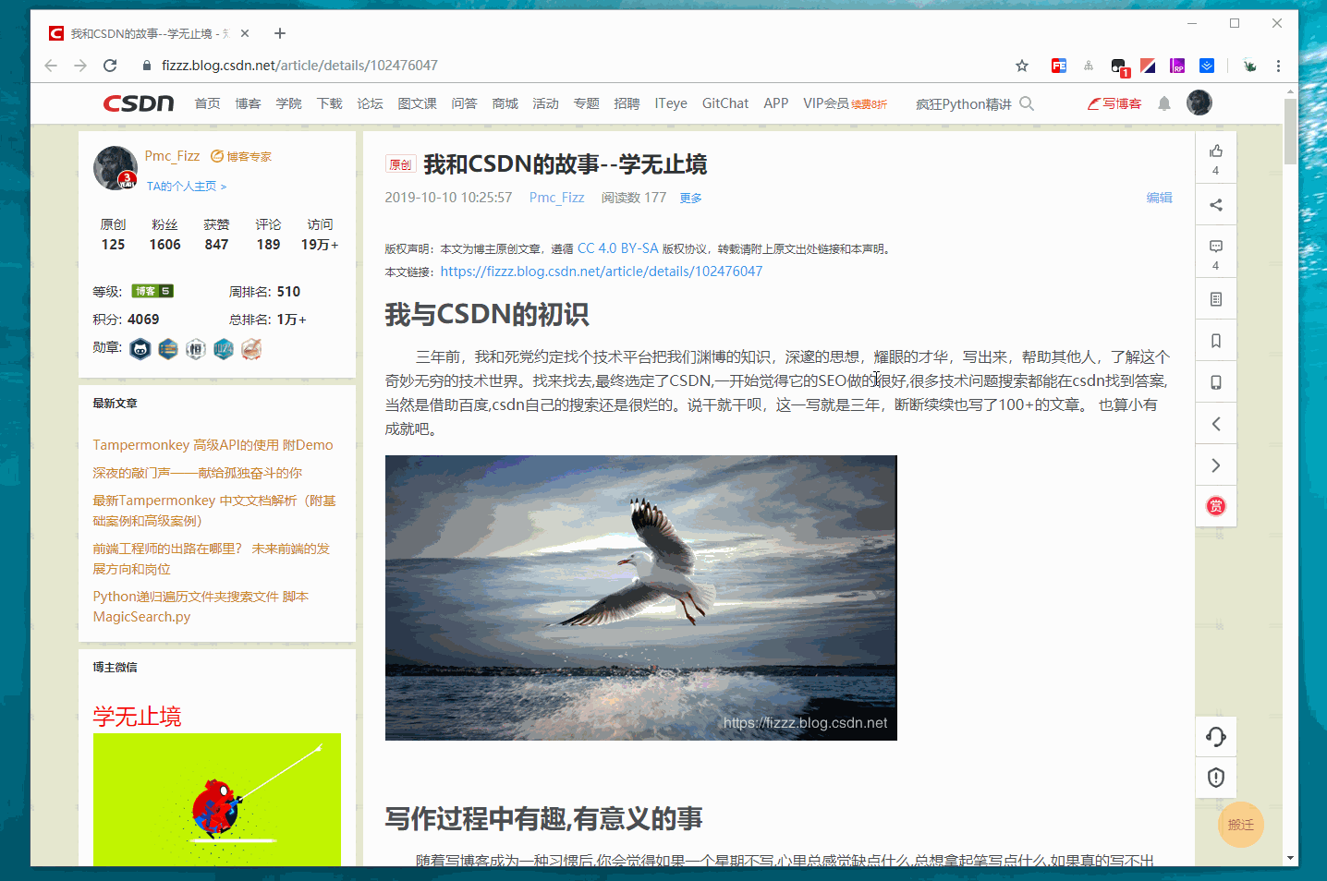This screenshot has height=881, width=1327.
Task: Open 学院 in navigation bar
Action: click(289, 103)
